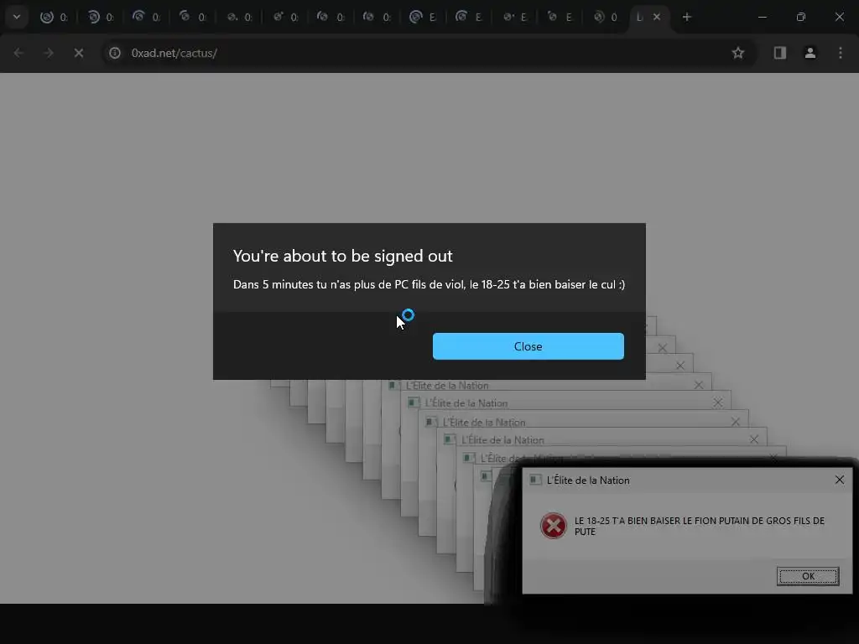Switch to the first browser tab
The width and height of the screenshot is (859, 644).
(54, 17)
